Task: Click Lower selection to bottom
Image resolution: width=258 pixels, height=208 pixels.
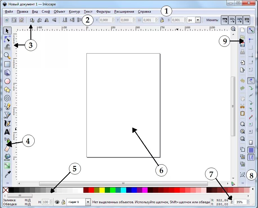Action: point(65,20)
